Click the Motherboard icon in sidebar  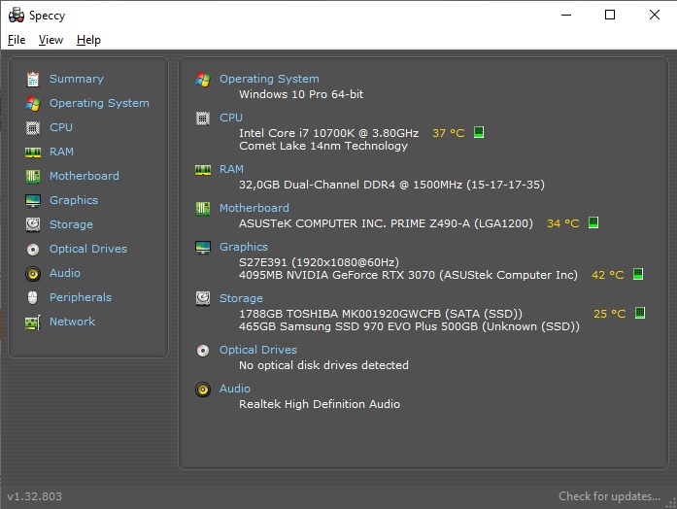(x=33, y=176)
